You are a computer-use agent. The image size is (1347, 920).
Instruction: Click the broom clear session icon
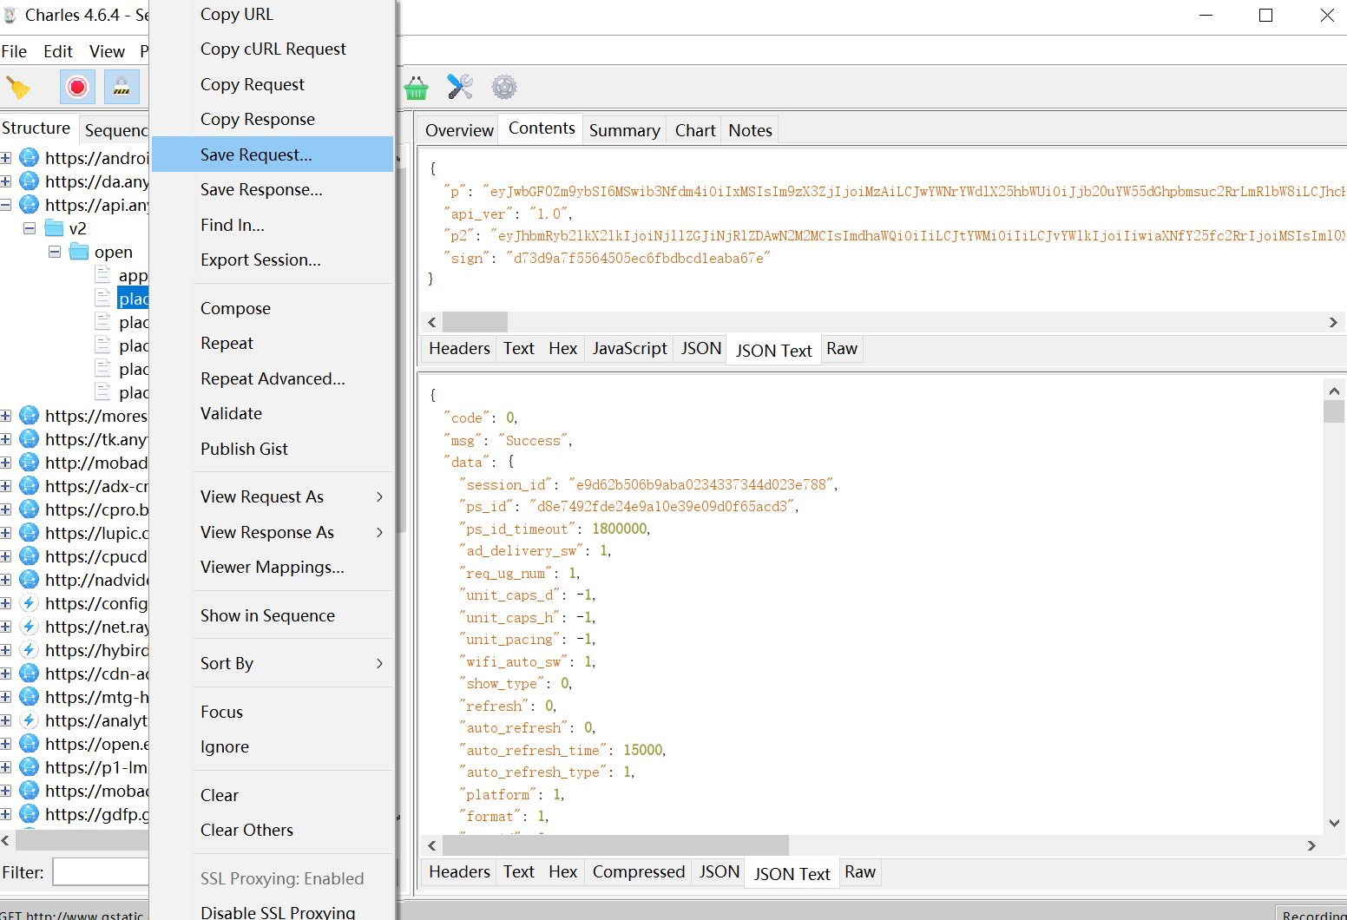coord(18,87)
